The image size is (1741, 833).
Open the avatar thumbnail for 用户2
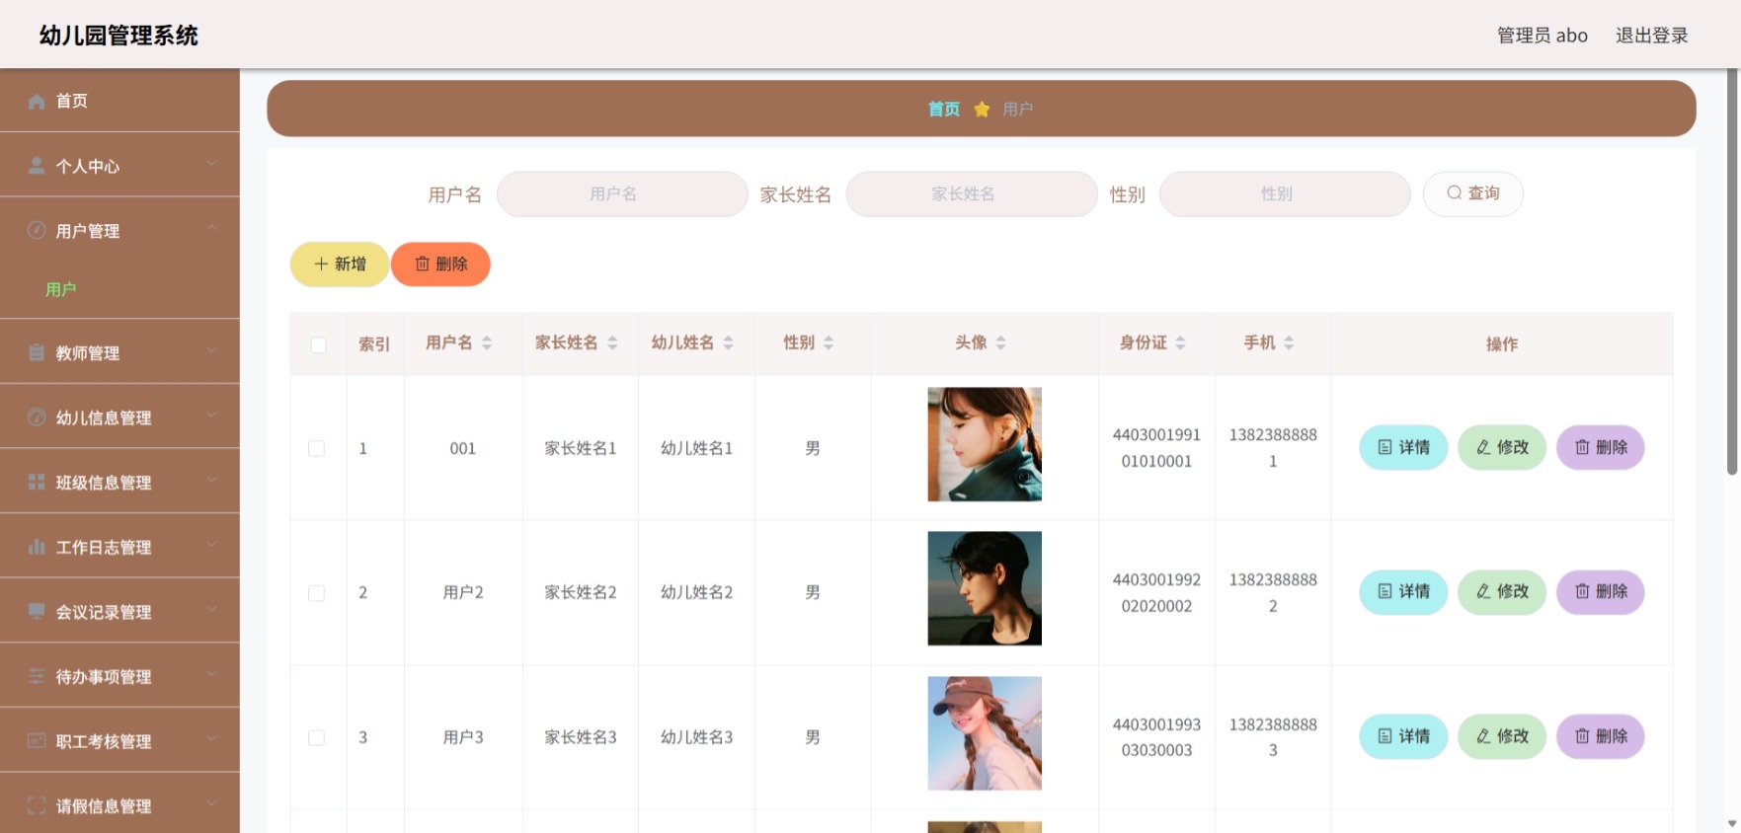[x=985, y=588]
